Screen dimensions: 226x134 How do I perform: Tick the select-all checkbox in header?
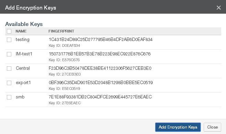click(9, 31)
